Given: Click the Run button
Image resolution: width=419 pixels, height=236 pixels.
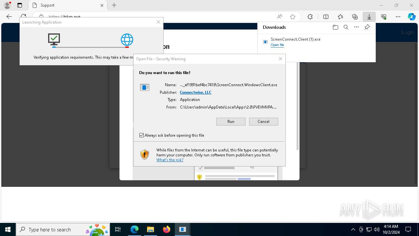Looking at the screenshot, I should click(231, 122).
